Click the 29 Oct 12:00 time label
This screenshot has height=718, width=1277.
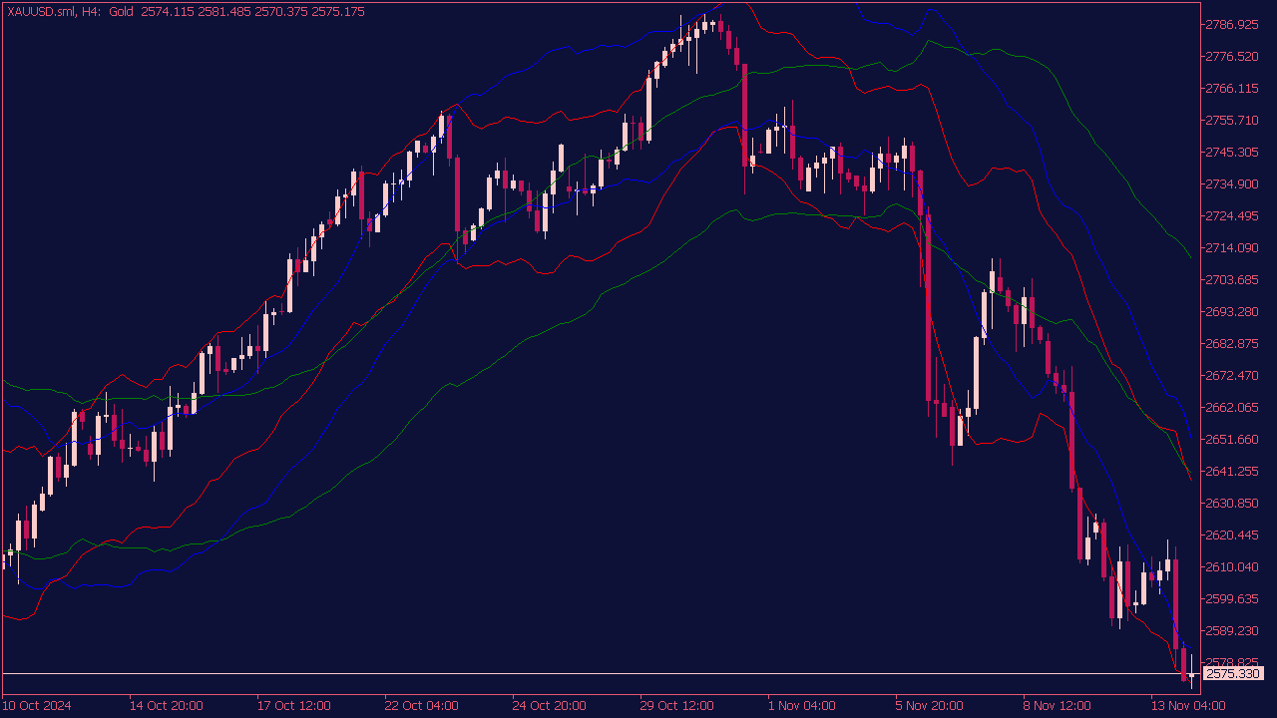tap(676, 705)
